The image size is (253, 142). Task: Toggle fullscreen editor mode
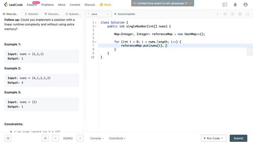tap(247, 14)
